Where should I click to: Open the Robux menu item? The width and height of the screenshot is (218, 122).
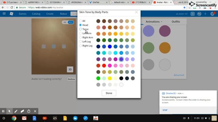63,14
